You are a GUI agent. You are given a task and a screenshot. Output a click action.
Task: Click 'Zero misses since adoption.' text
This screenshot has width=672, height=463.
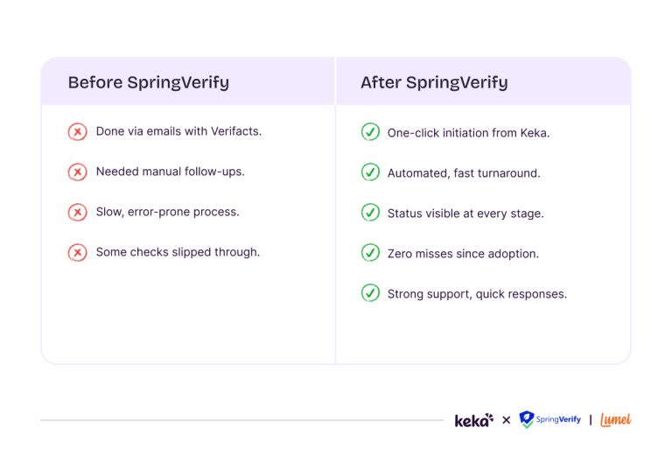pos(463,254)
